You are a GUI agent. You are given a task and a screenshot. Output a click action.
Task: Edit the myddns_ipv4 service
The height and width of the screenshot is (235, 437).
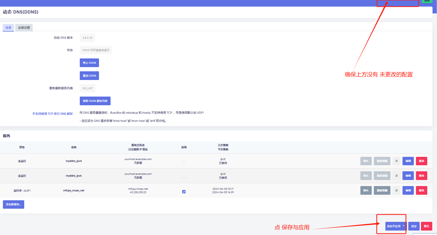tap(408, 161)
